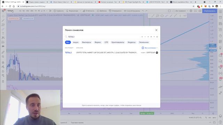The width and height of the screenshot is (223, 125).
Task: Toggle hide all drawings eye icon
Action: coord(3,76)
